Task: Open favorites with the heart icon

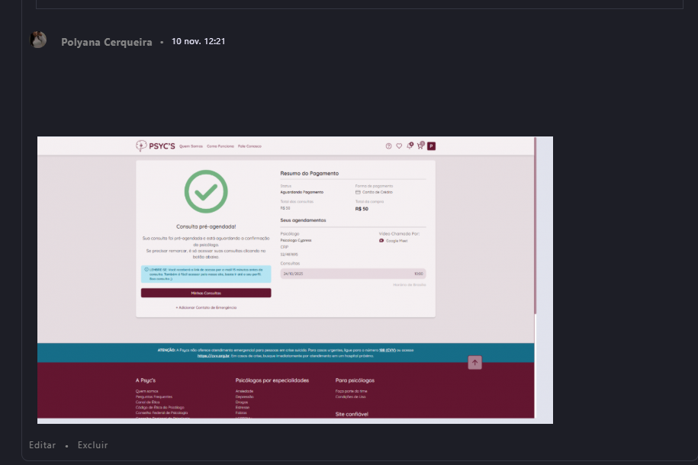Action: [x=398, y=146]
